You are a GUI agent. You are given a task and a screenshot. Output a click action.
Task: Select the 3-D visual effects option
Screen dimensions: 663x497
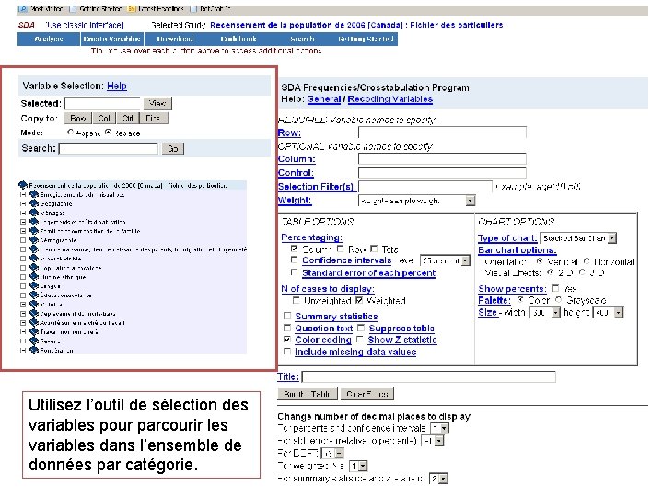[582, 272]
